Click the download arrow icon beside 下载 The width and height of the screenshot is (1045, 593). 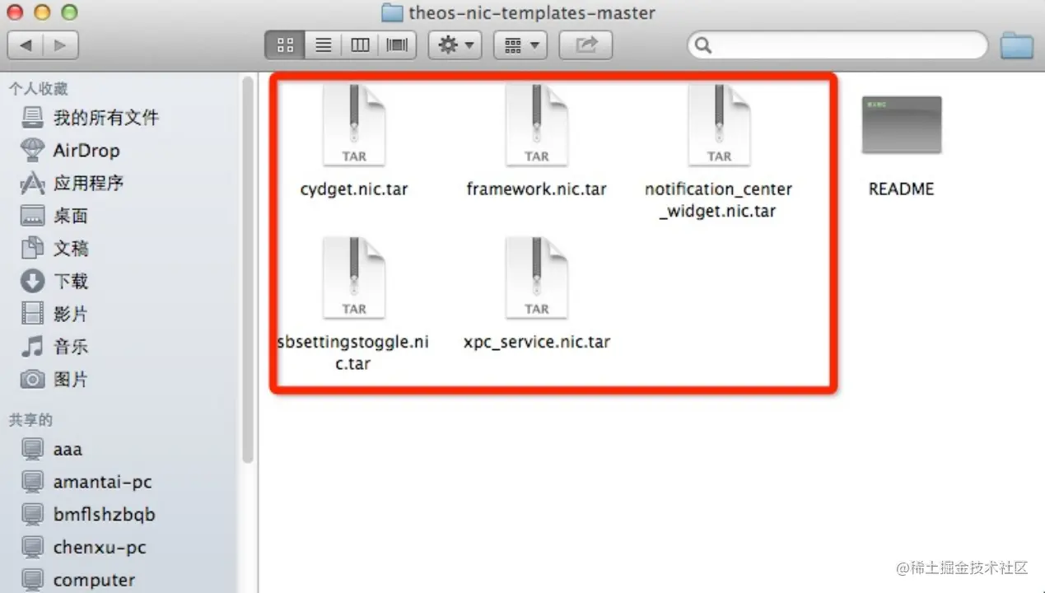click(x=32, y=282)
